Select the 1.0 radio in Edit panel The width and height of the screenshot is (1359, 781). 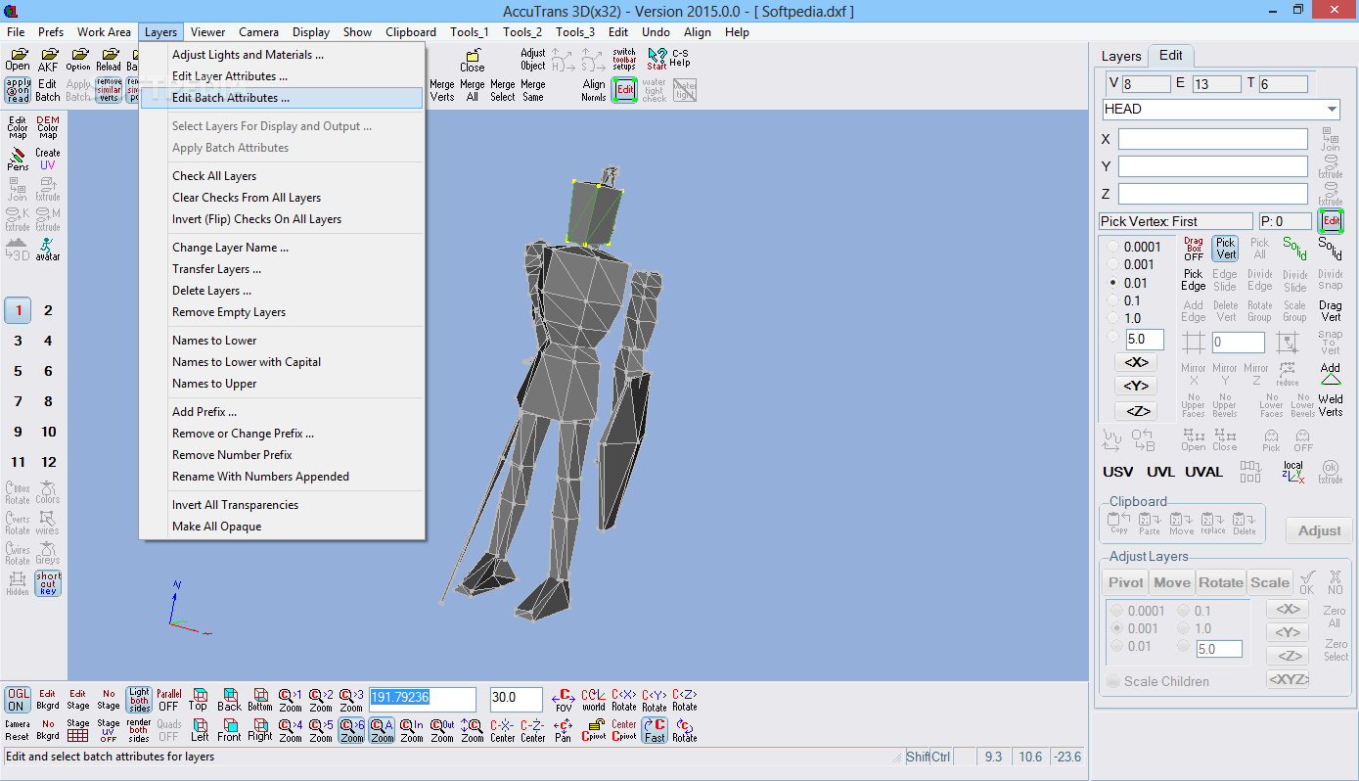tap(1112, 318)
